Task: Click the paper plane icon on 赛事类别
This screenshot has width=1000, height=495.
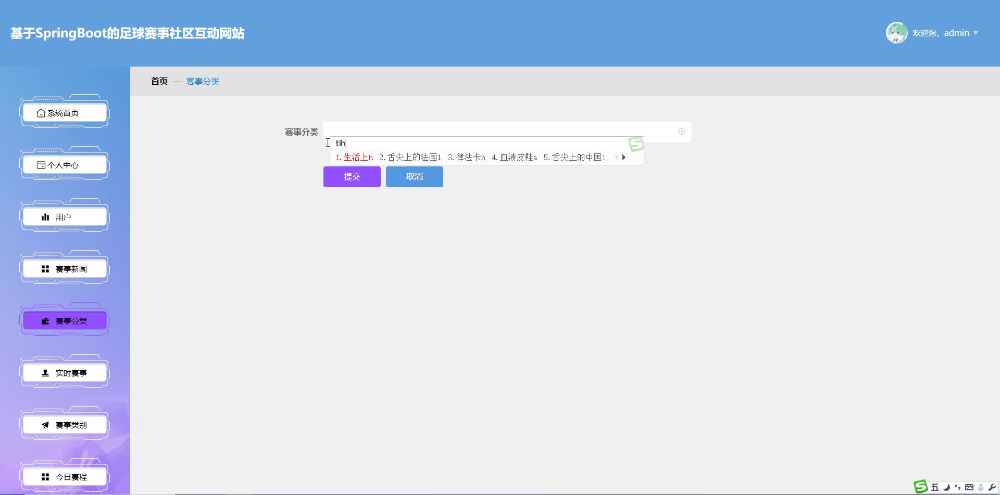Action: pos(45,424)
